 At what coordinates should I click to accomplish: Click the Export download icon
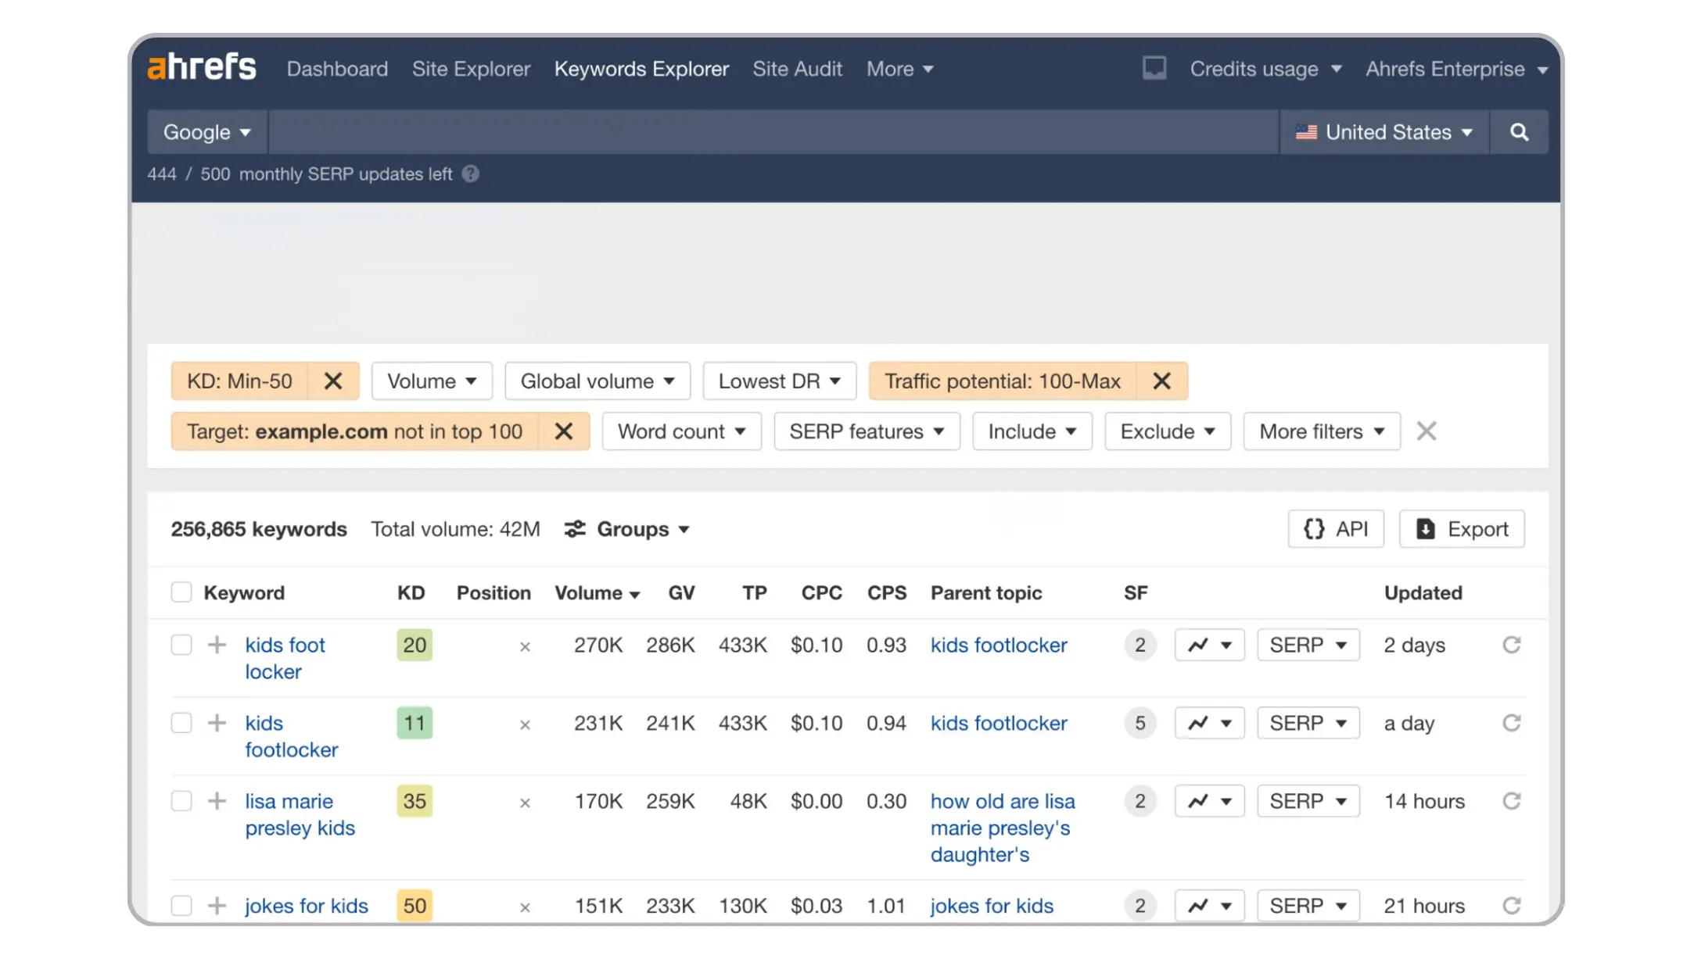(1427, 529)
